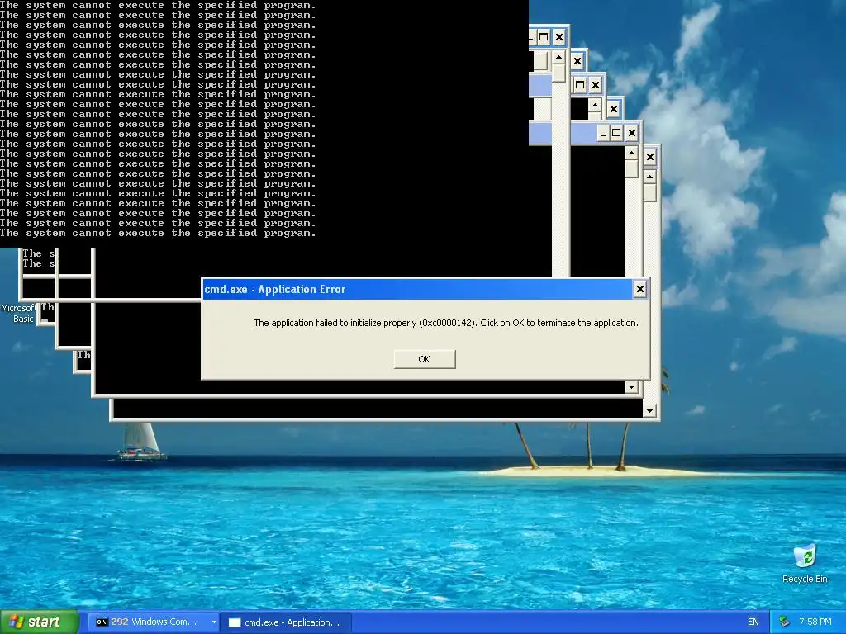
Task: Click the cmd.exe - Application Error title text
Action: coord(274,290)
